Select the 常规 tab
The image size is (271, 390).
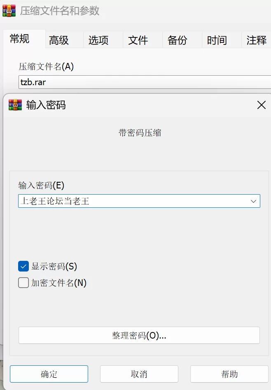[x=20, y=39]
